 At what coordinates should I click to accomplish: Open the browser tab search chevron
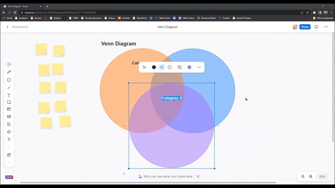307,6
